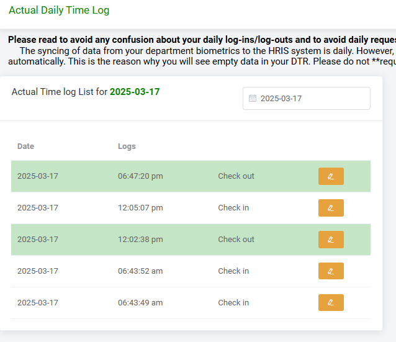Viewport: 396px width, 342px height.
Task: Click the Date column header
Action: pos(26,146)
